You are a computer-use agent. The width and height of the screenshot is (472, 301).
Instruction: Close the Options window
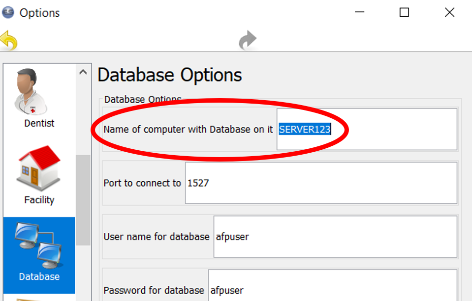point(449,13)
